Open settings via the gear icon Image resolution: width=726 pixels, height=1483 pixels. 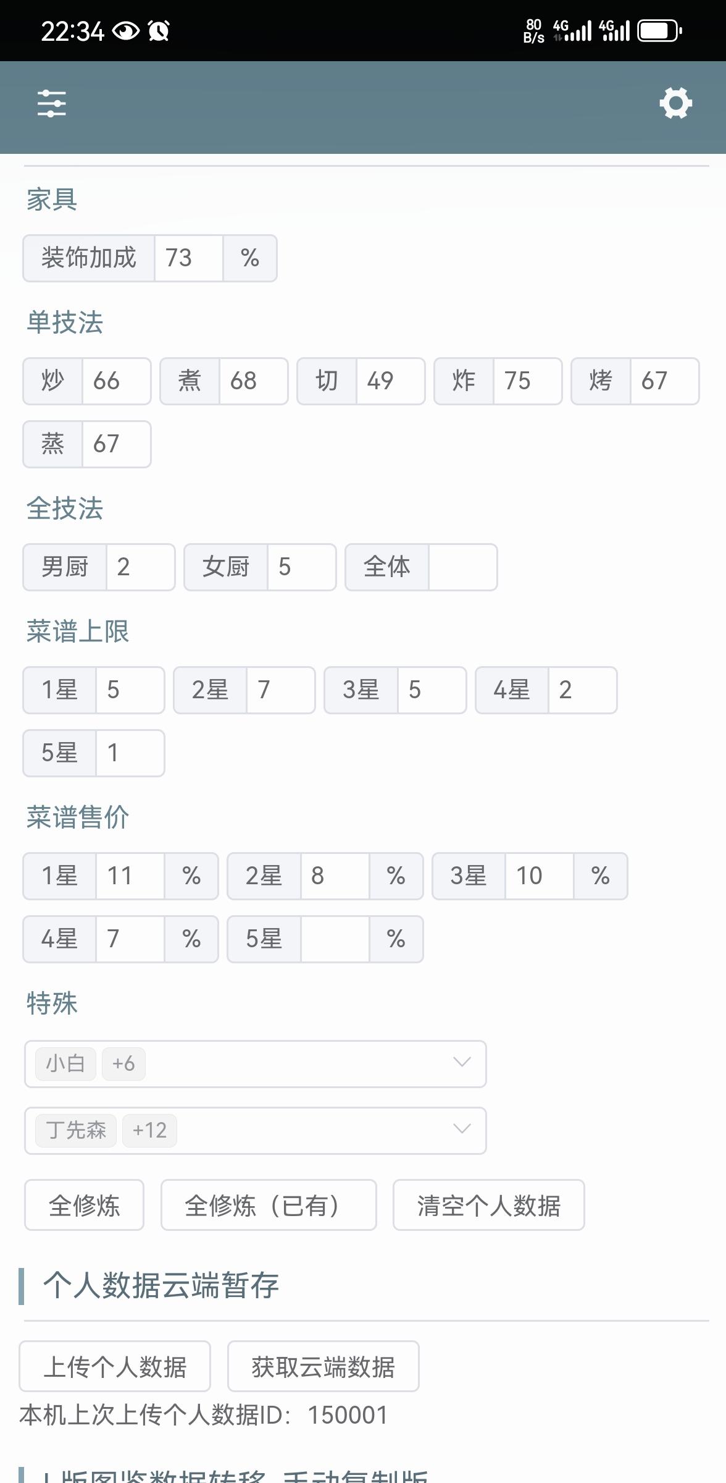(675, 103)
